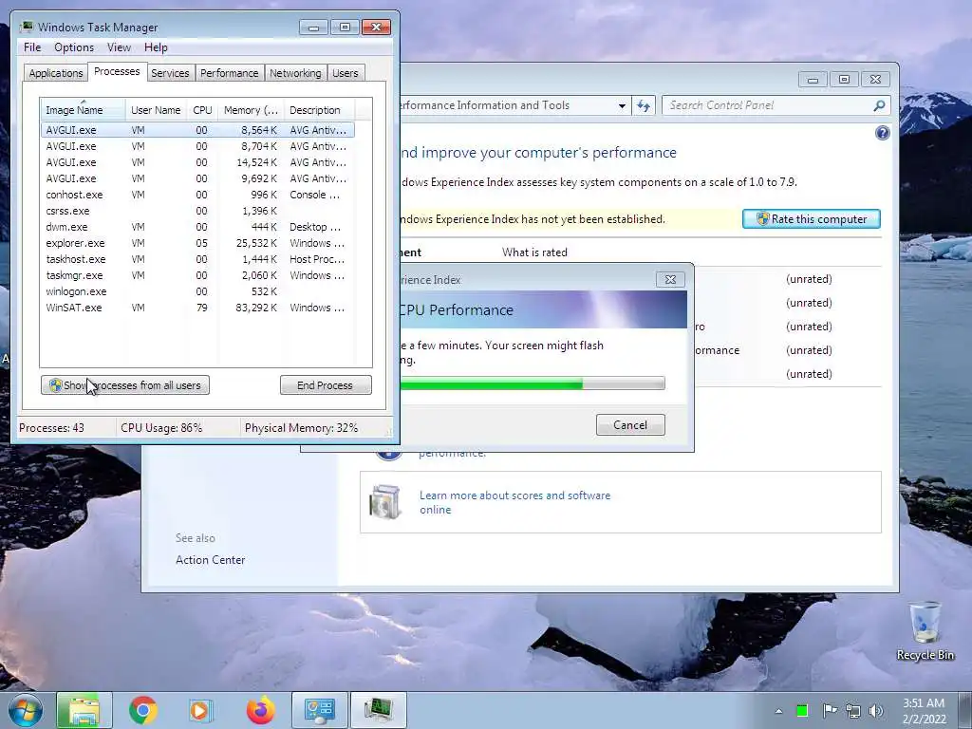Viewport: 972px width, 729px height.
Task: Switch to the Services tab
Action: [x=170, y=73]
